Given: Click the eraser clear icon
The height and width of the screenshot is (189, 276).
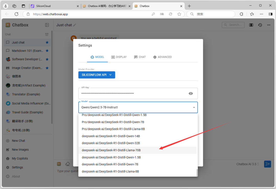Looking at the screenshot, I should pos(67,164).
